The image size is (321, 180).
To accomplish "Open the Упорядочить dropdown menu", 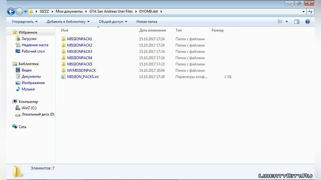I will 25,22.
